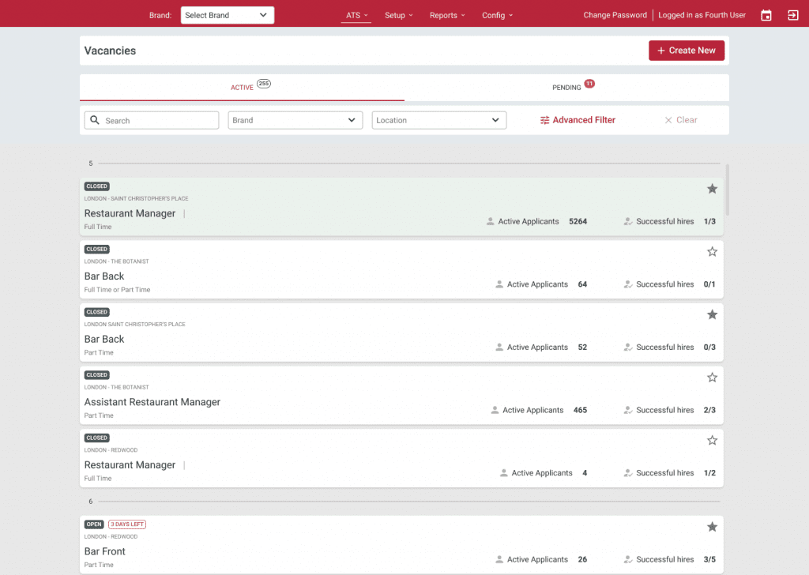Screen dimensions: 809x575
Task: Click the vertical scrollbar of vacancies list
Action: (x=728, y=190)
